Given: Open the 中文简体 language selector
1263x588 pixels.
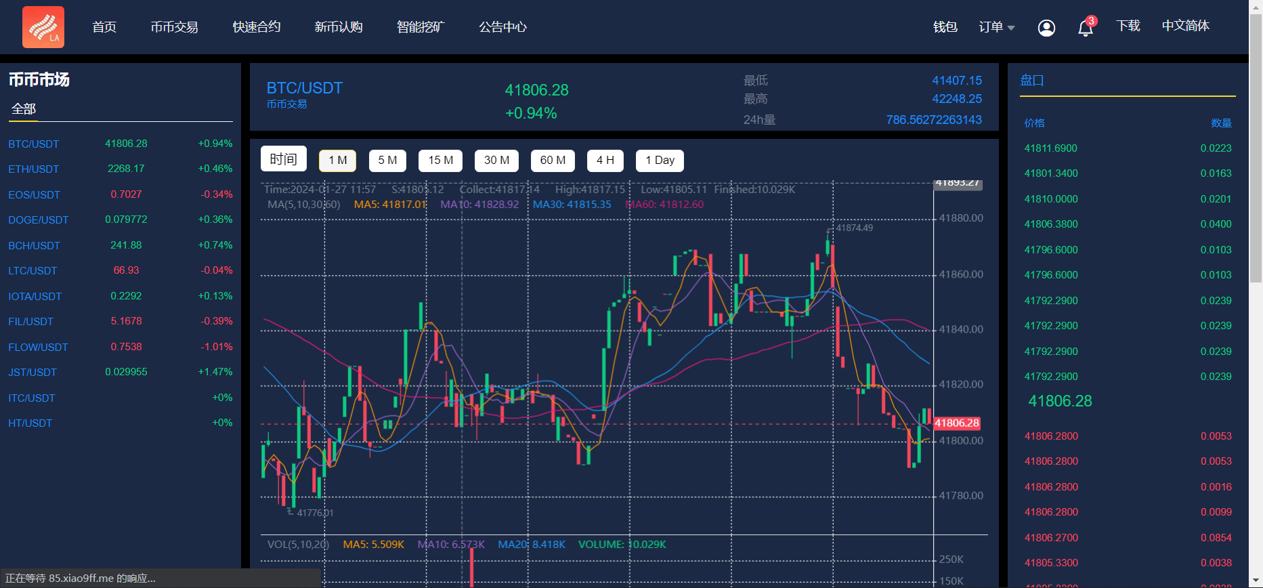Looking at the screenshot, I should [1185, 26].
